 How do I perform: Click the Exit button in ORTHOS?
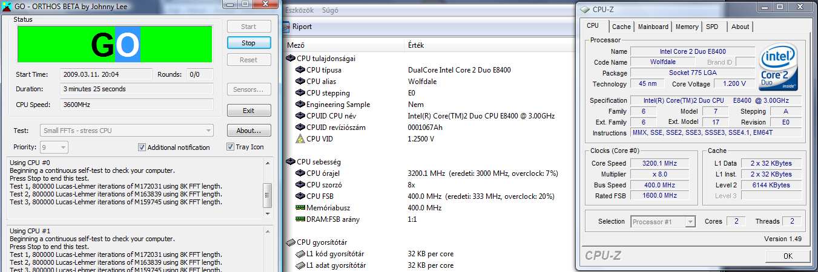click(x=249, y=111)
